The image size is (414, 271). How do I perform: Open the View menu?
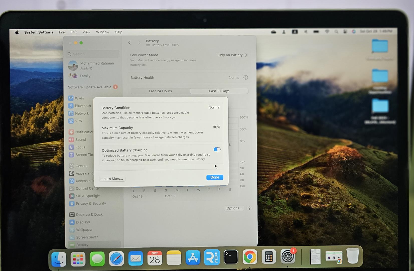click(86, 32)
